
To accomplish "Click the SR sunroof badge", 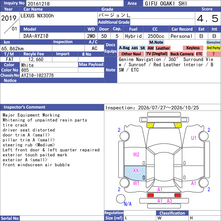I will (x=143, y=48).
